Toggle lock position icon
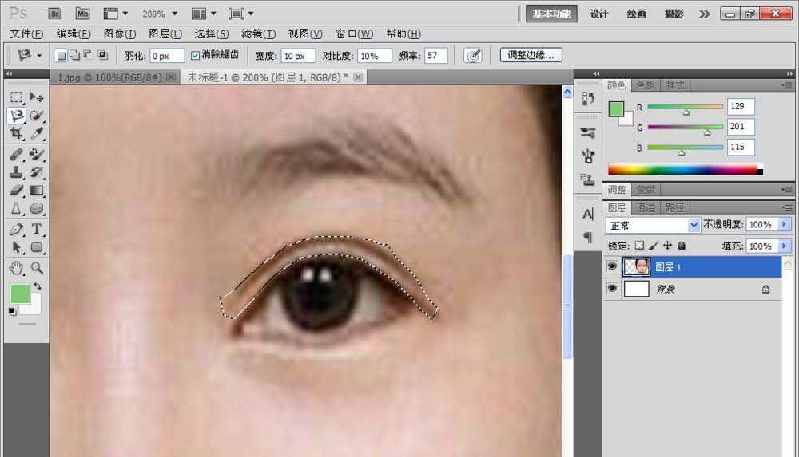 coord(667,246)
